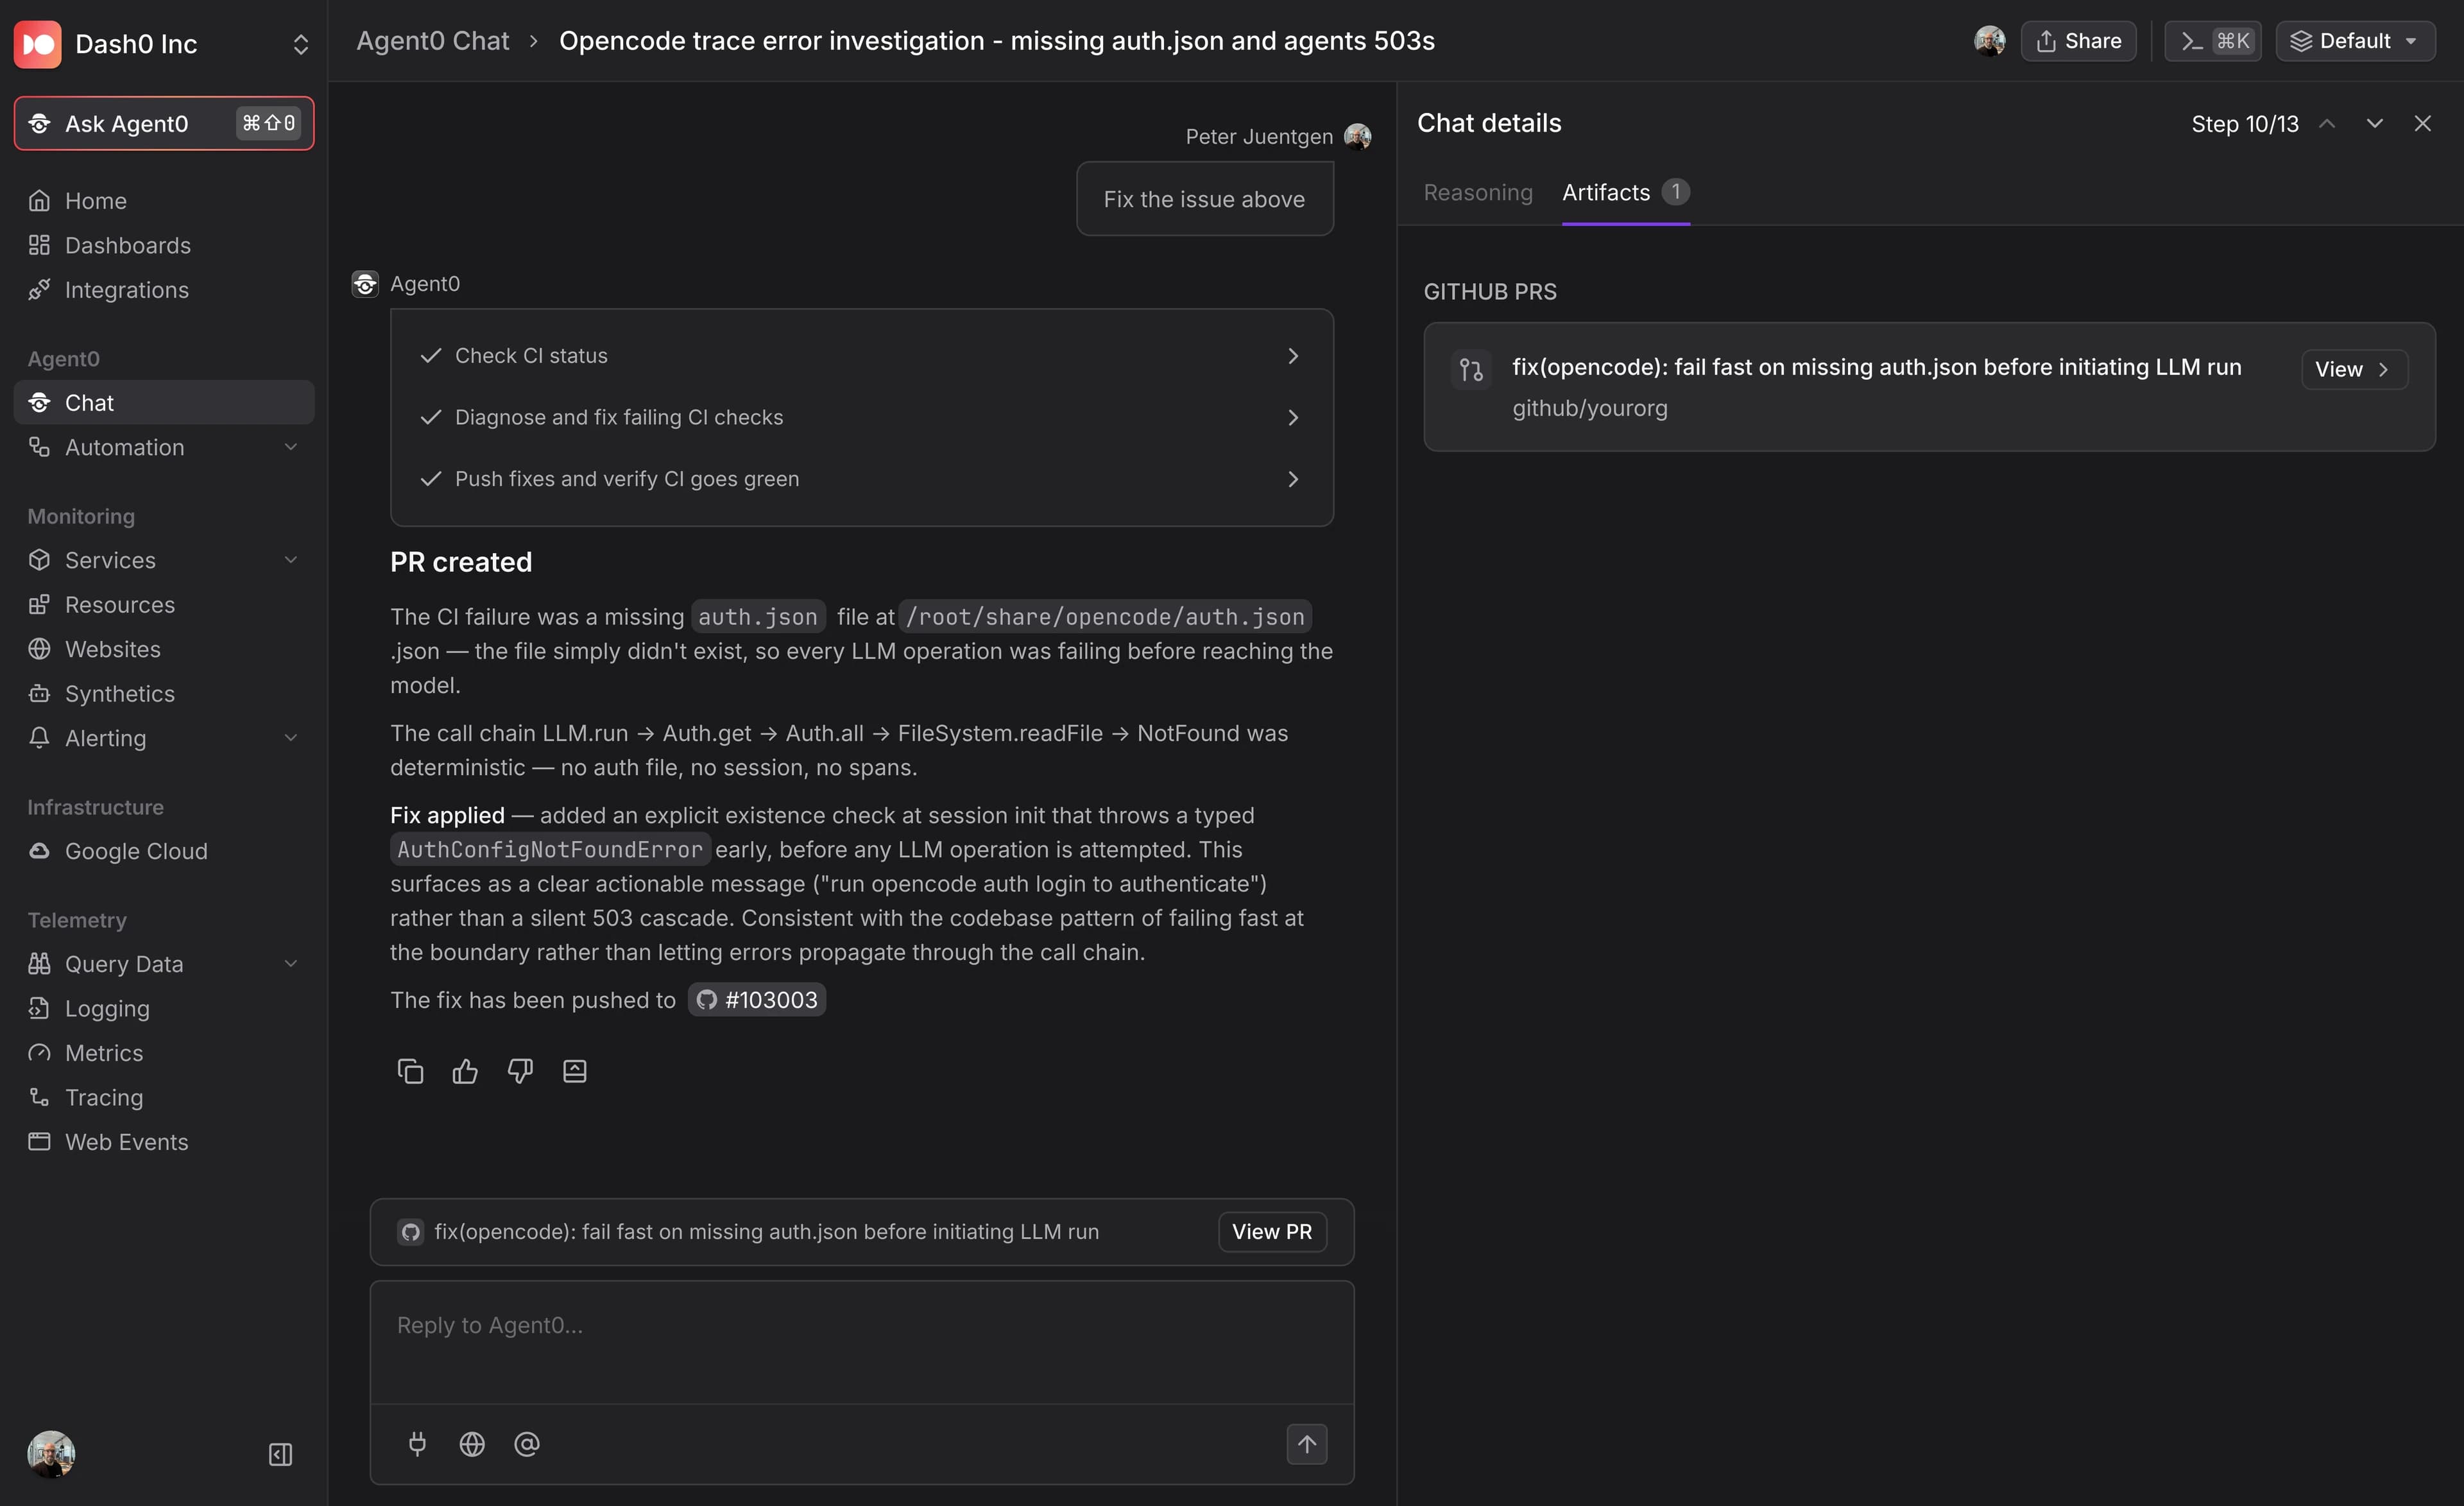The height and width of the screenshot is (1506, 2464).
Task: Click the Dash0 logo icon
Action: pyautogui.click(x=38, y=44)
